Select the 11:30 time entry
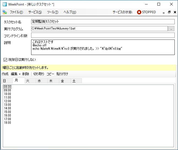Screen dimensions: 178x150 coord(7,98)
